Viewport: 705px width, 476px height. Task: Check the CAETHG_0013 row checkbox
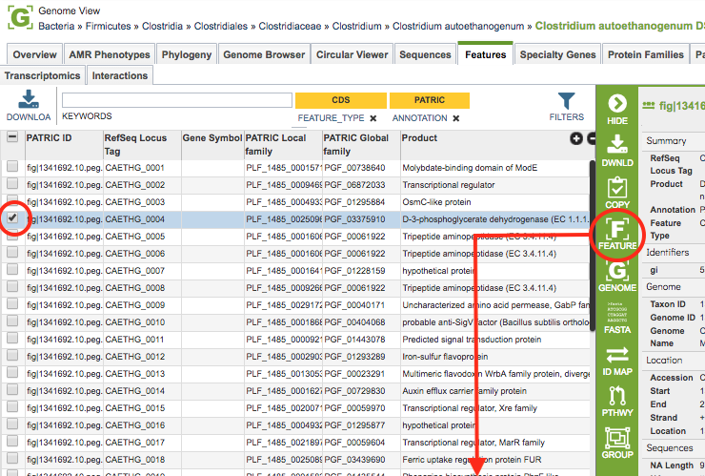point(12,372)
